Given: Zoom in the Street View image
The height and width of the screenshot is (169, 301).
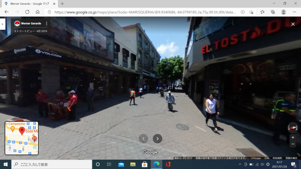Looking at the screenshot, I should click(293, 137).
